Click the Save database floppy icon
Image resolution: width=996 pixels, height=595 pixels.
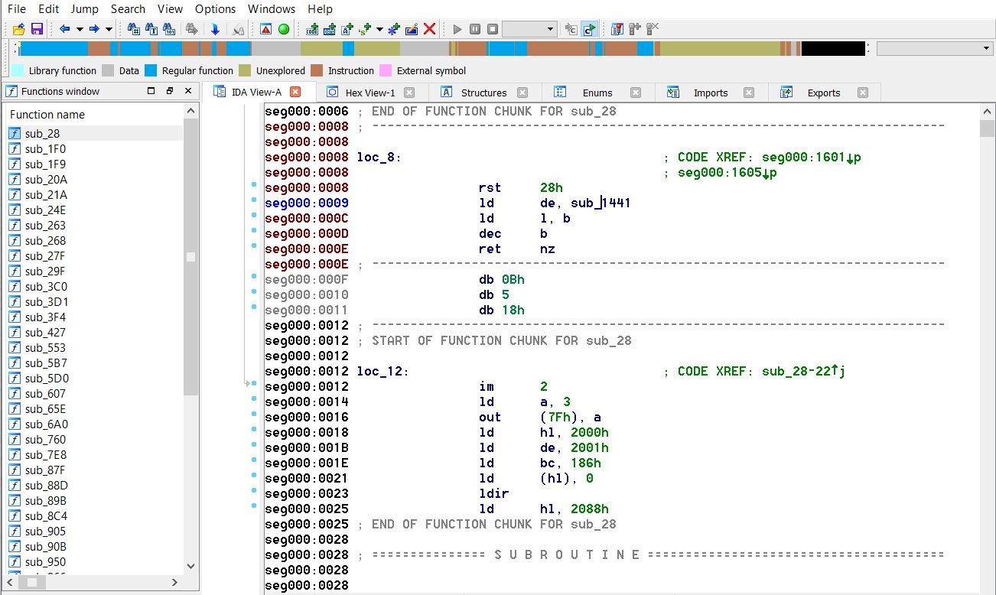[x=36, y=29]
